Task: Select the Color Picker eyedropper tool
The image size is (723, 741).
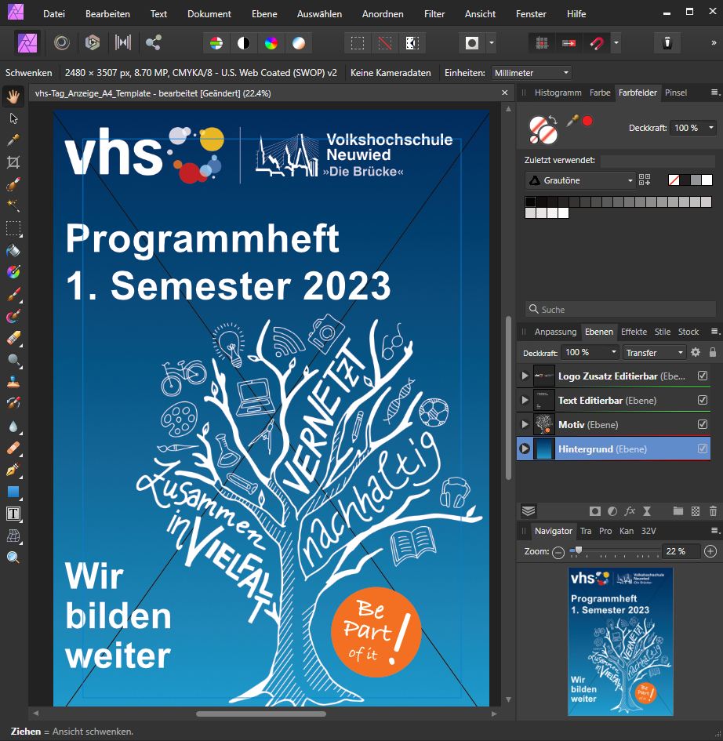Action: pos(13,140)
